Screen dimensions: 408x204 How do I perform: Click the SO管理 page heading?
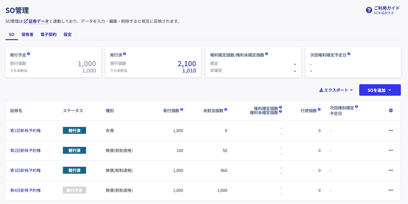coord(17,10)
